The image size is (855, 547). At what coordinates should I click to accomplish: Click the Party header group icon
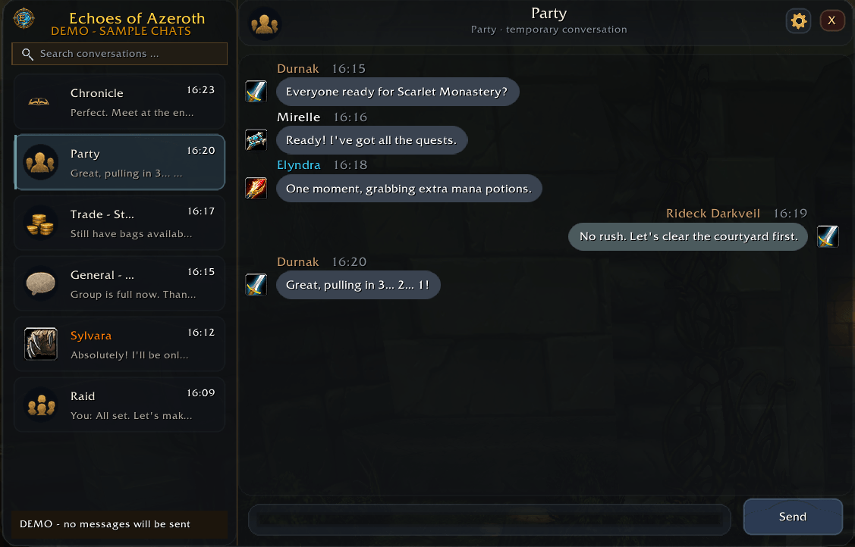(x=265, y=24)
